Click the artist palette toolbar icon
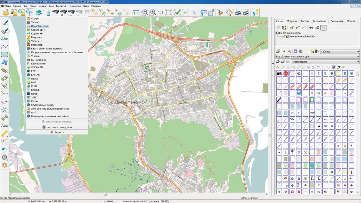The width and height of the screenshot is (361, 203). point(220,12)
